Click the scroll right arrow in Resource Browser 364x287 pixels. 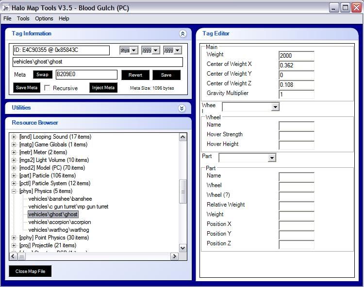(174, 256)
